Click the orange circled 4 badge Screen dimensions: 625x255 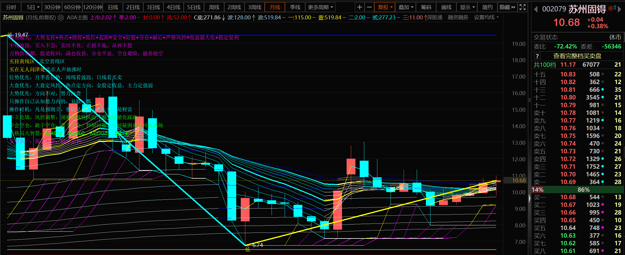pyautogui.click(x=610, y=8)
